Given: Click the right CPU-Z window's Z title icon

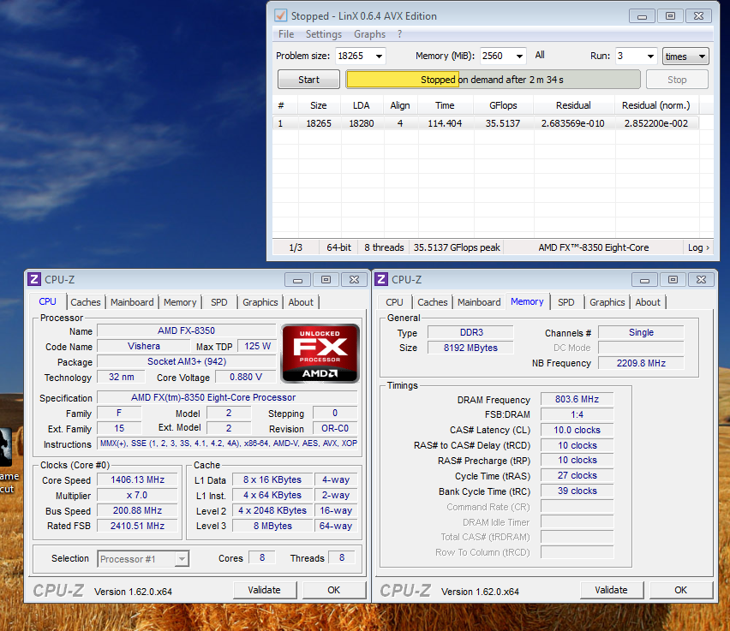Looking at the screenshot, I should click(x=381, y=279).
